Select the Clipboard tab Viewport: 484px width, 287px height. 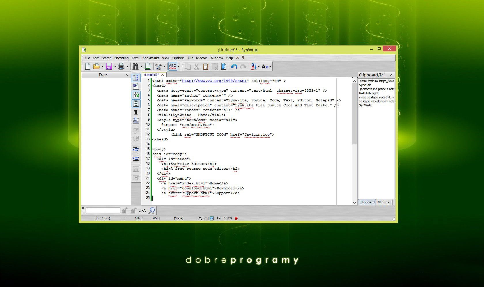click(x=367, y=202)
